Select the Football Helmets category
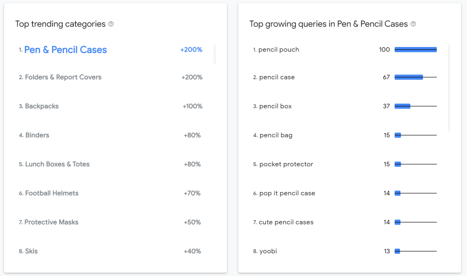Viewport: 467px width, 276px height. click(52, 193)
